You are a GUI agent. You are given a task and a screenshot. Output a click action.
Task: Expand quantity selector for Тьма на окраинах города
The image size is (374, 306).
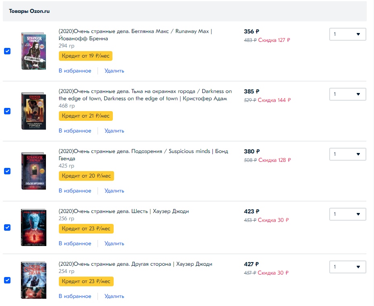pyautogui.click(x=347, y=94)
